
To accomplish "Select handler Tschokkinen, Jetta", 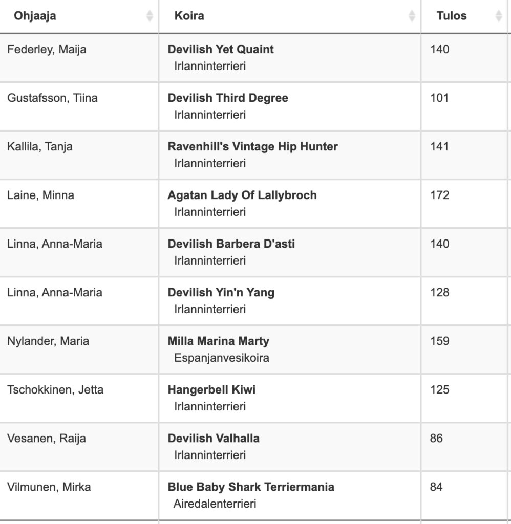I will (55, 389).
